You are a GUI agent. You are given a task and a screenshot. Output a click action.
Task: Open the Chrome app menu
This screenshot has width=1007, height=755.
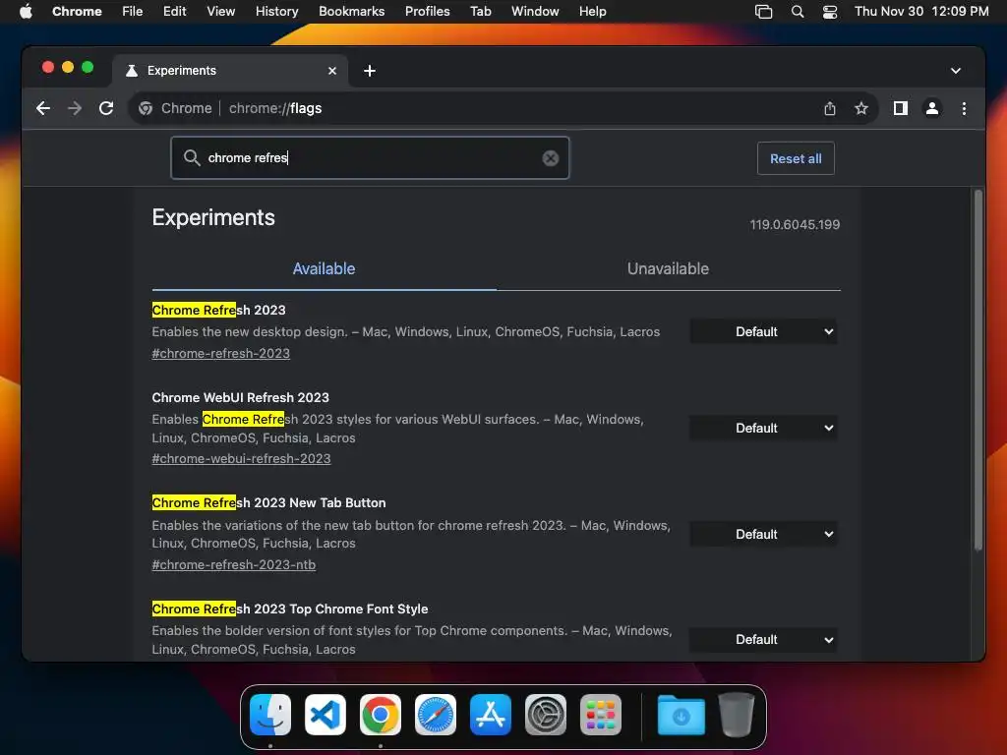[x=77, y=12]
